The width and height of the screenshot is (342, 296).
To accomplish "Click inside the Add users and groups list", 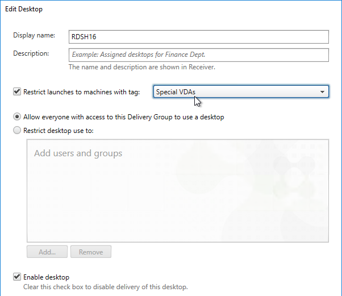I will [x=178, y=190].
